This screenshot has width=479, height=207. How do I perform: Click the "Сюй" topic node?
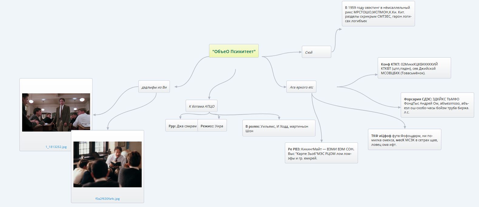point(316,52)
